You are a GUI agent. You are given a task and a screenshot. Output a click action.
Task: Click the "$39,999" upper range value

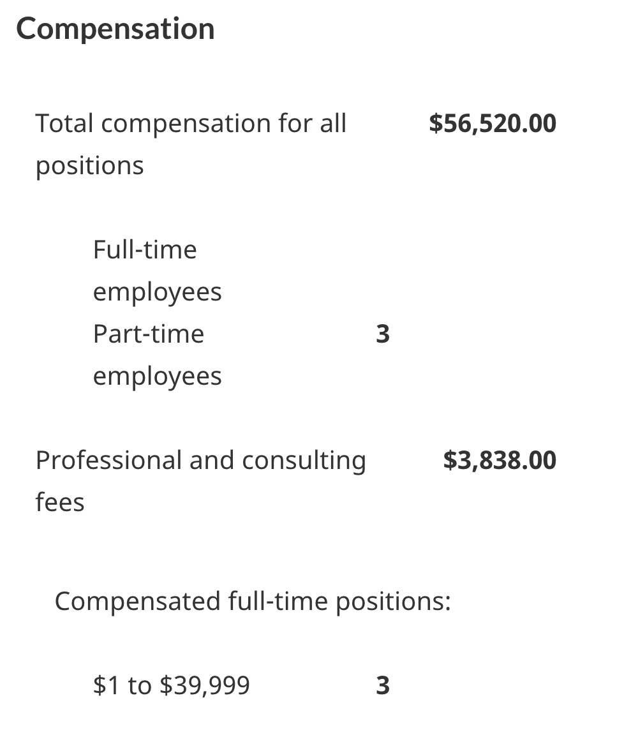pos(205,686)
